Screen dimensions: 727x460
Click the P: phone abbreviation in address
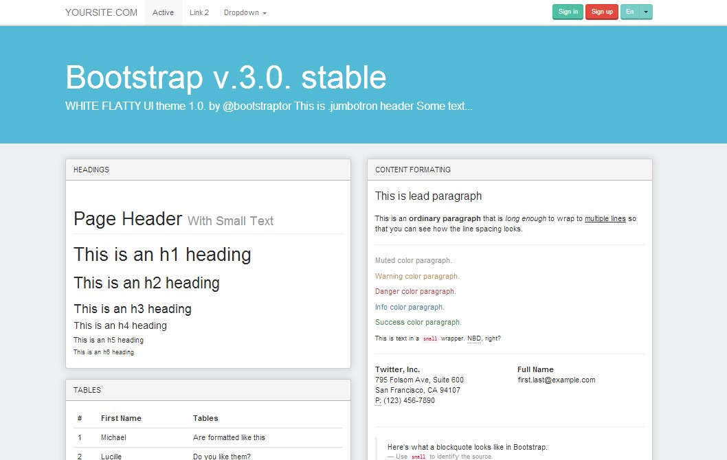[378, 400]
